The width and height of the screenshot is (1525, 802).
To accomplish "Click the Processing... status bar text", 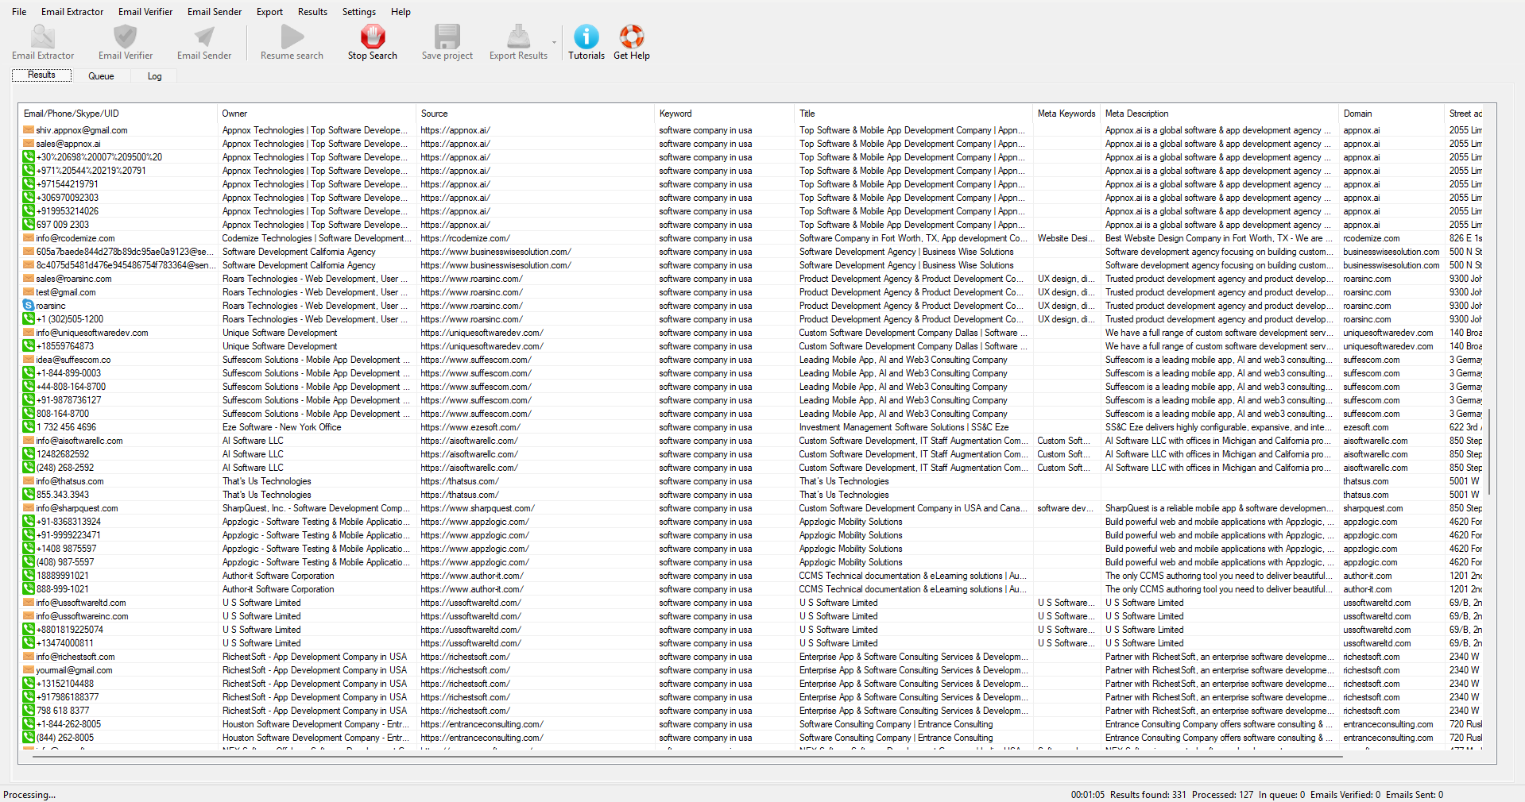I will coord(29,795).
